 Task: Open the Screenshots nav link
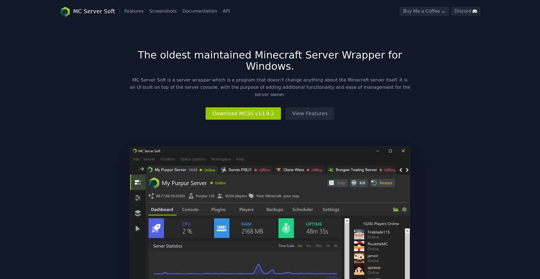point(163,11)
